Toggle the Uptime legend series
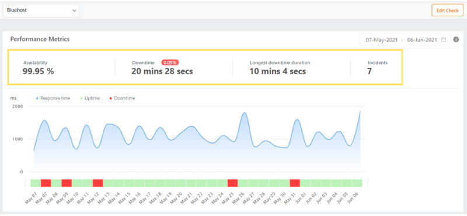This screenshot has height=216, width=467. pyautogui.click(x=90, y=98)
